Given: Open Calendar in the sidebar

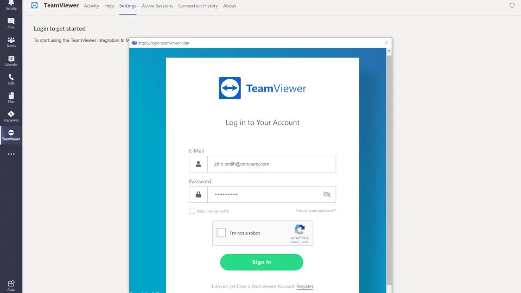Looking at the screenshot, I should pyautogui.click(x=11, y=61).
